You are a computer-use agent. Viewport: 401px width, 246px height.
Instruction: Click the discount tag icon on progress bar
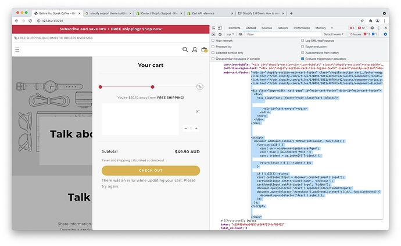click(200, 87)
